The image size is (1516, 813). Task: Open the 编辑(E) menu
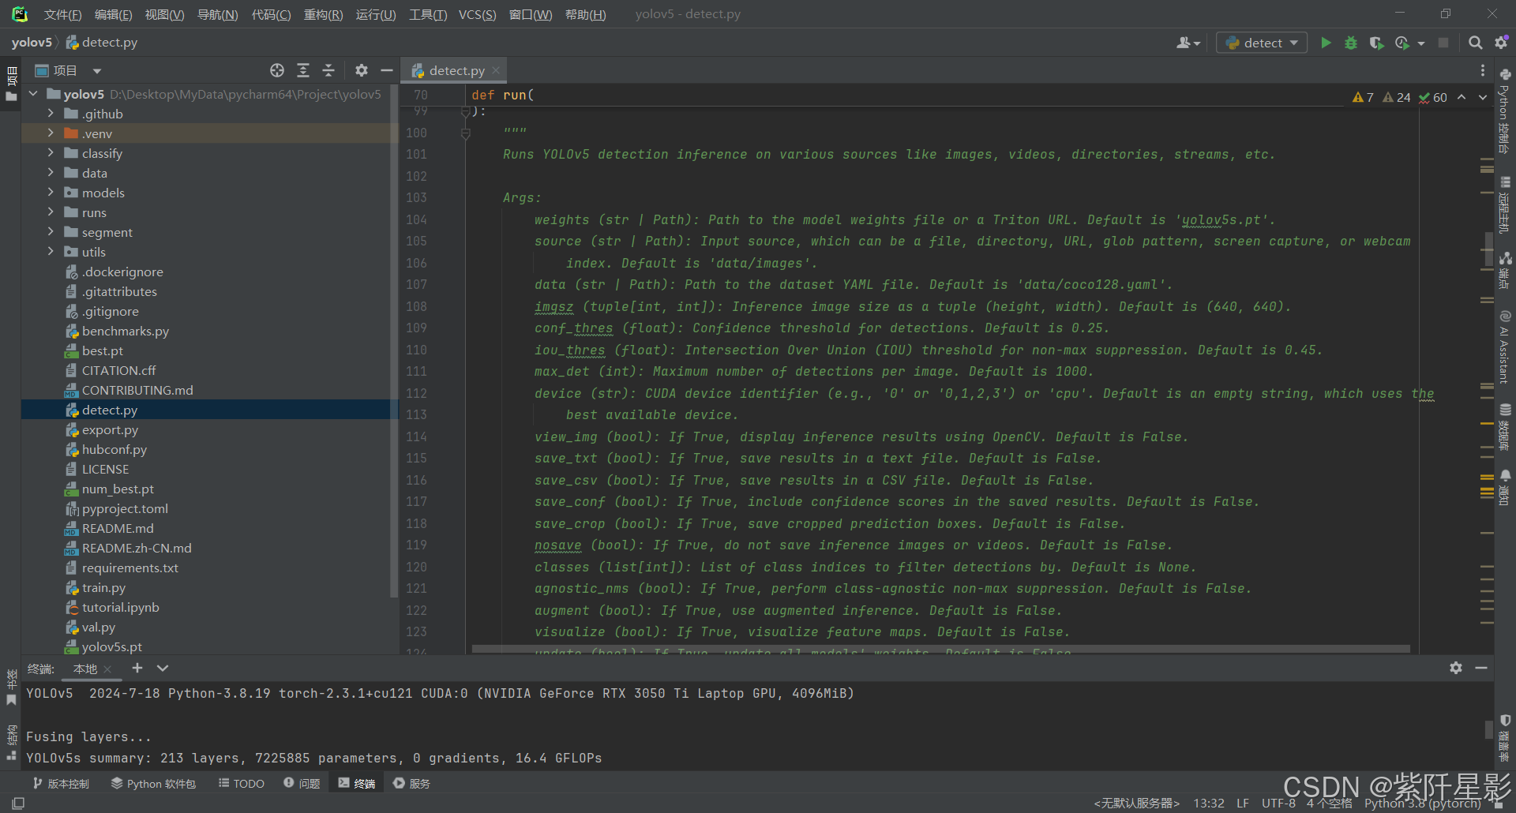114,14
